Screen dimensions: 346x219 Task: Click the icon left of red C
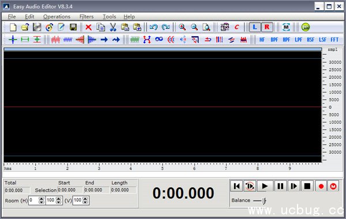(x=225, y=27)
